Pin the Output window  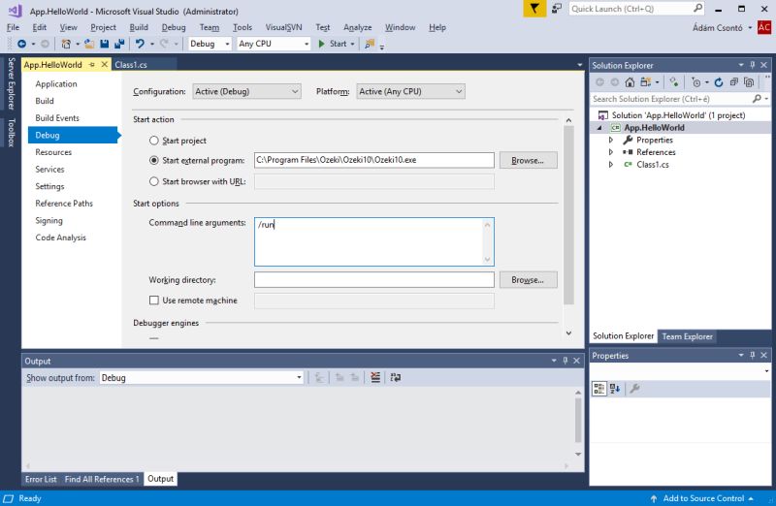pos(566,361)
